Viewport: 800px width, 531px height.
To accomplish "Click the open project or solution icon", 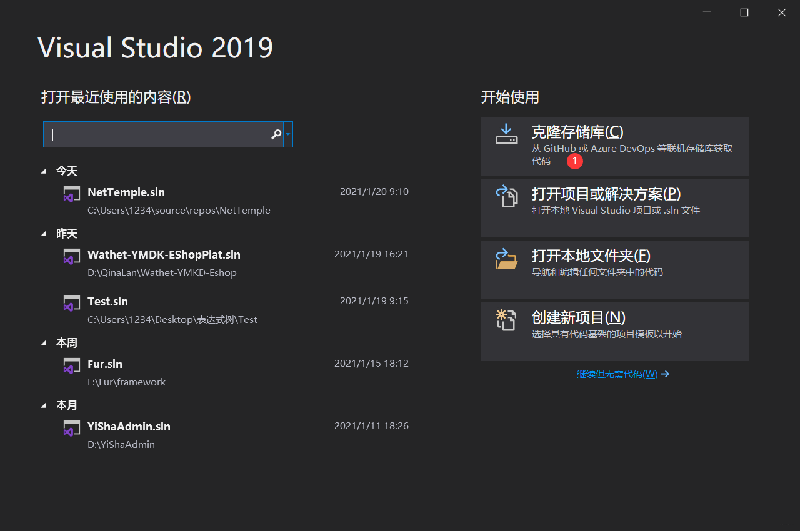I will click(x=507, y=196).
